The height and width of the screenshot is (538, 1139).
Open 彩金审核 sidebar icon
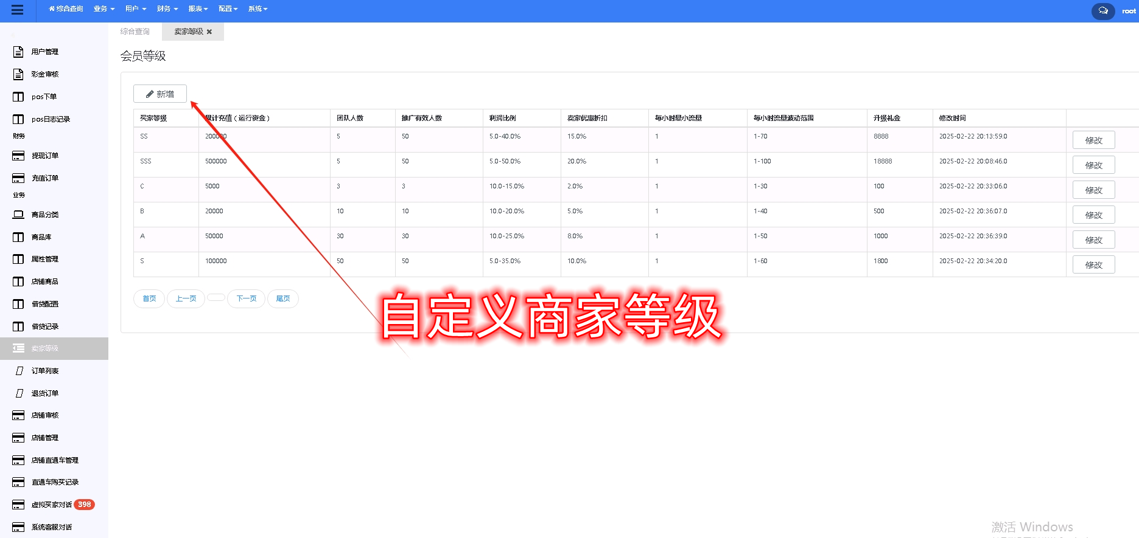[x=18, y=74]
